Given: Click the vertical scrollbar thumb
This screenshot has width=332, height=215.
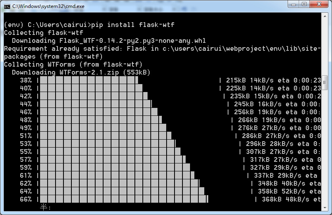Looking at the screenshot, I should (x=324, y=83).
